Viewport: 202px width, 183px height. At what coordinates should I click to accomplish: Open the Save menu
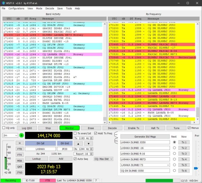click(x=60, y=8)
